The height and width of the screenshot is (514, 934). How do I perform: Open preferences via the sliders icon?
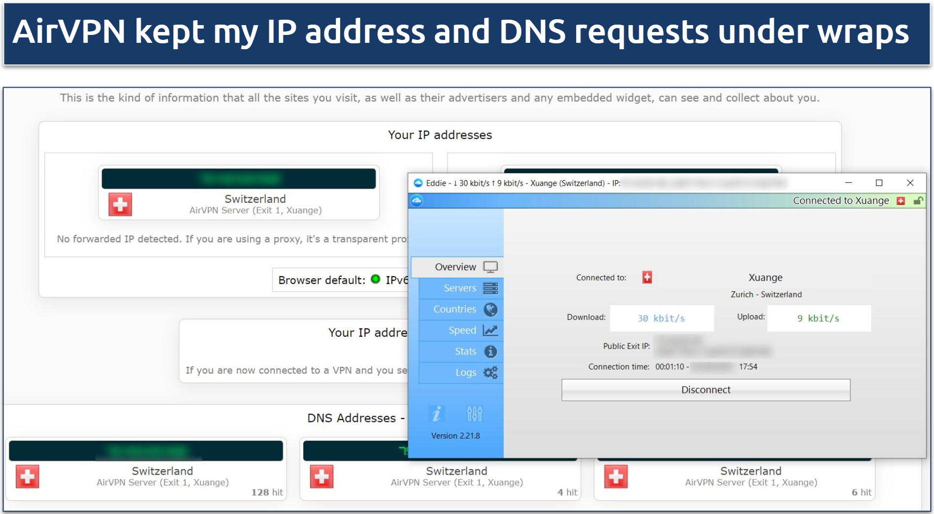[x=474, y=414]
